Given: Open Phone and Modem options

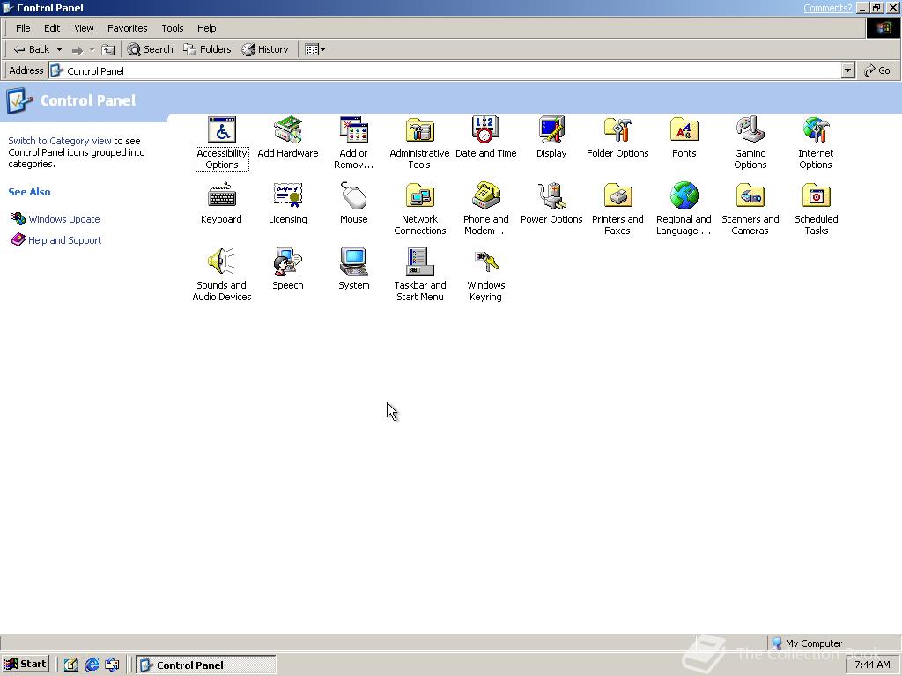Looking at the screenshot, I should pos(485,209).
